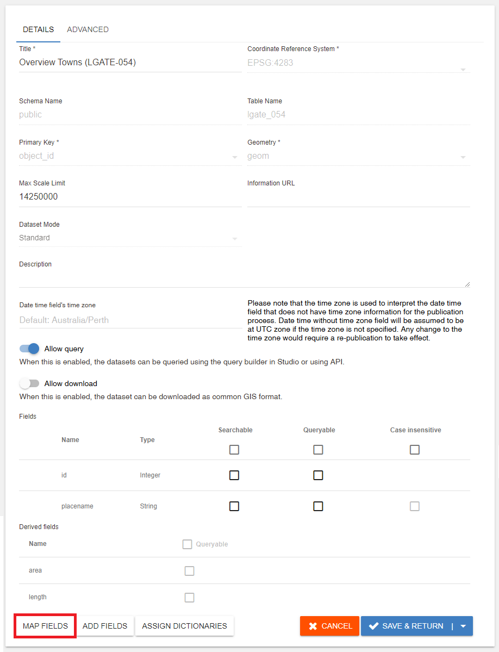Open the Dataset Mode dropdown
The height and width of the screenshot is (652, 499).
click(129, 238)
